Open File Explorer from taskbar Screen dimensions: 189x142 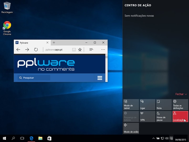coord(40,138)
